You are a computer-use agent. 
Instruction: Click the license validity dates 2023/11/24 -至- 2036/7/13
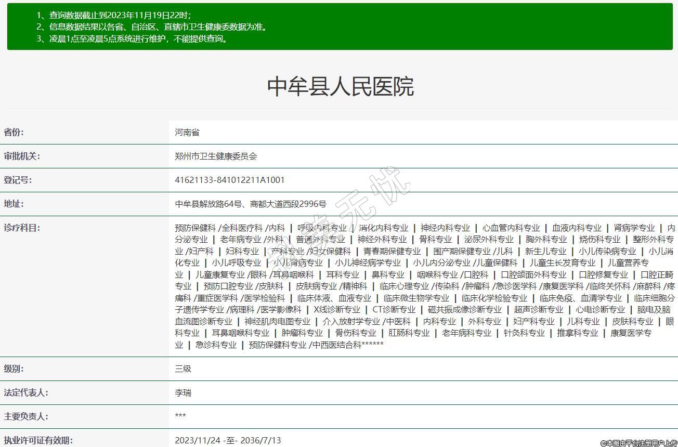[228, 441]
